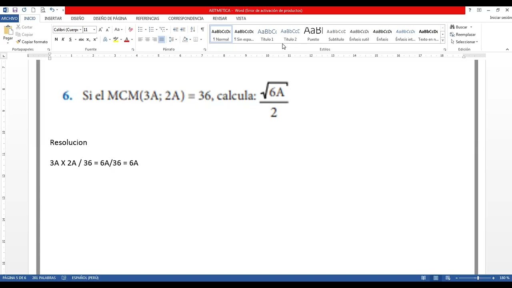Apply superscript formatting
This screenshot has width=512, height=288.
point(95,40)
